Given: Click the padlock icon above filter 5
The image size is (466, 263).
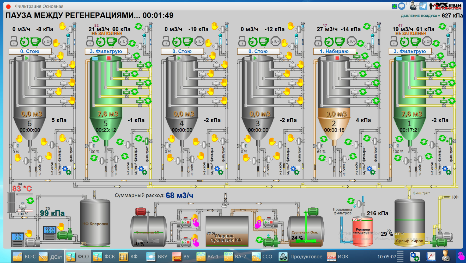Looking at the screenshot, I should pos(90,41).
